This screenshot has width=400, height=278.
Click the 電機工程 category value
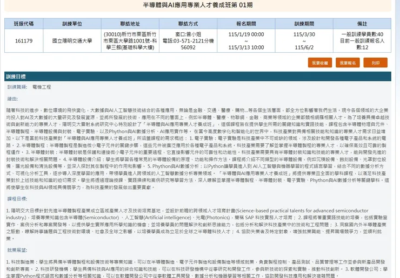42,87
